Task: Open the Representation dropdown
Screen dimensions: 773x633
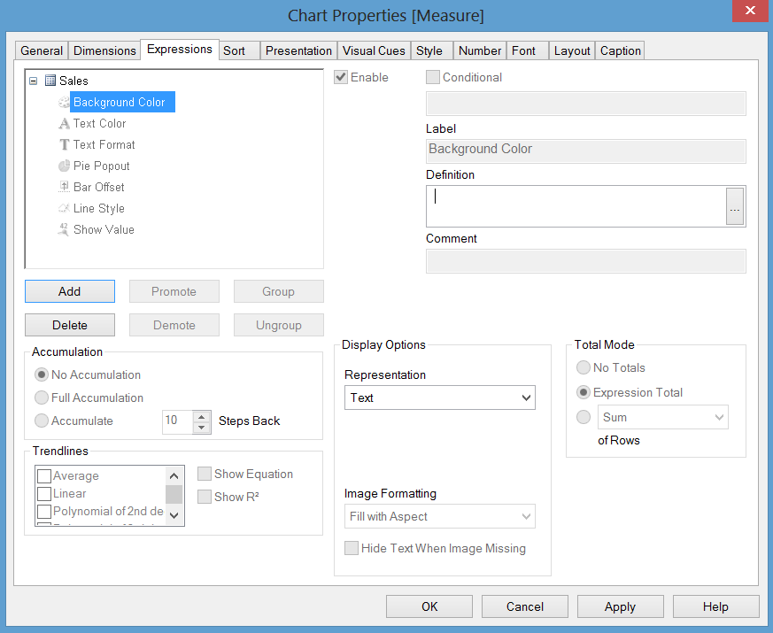Action: click(440, 398)
